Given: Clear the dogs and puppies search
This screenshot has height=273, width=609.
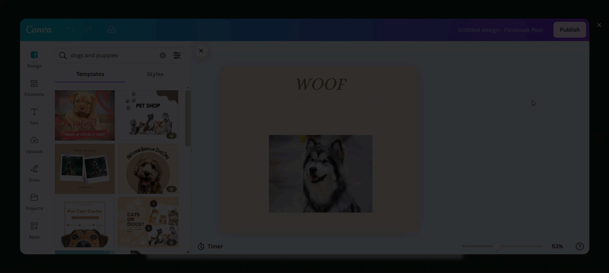Looking at the screenshot, I should point(163,55).
